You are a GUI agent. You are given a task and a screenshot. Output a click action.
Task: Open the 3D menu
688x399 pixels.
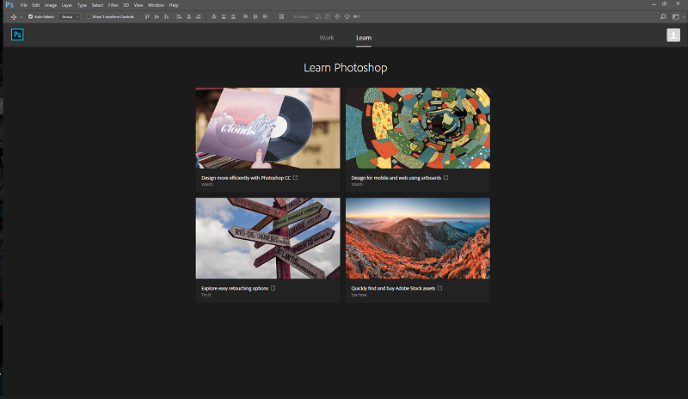[x=126, y=5]
